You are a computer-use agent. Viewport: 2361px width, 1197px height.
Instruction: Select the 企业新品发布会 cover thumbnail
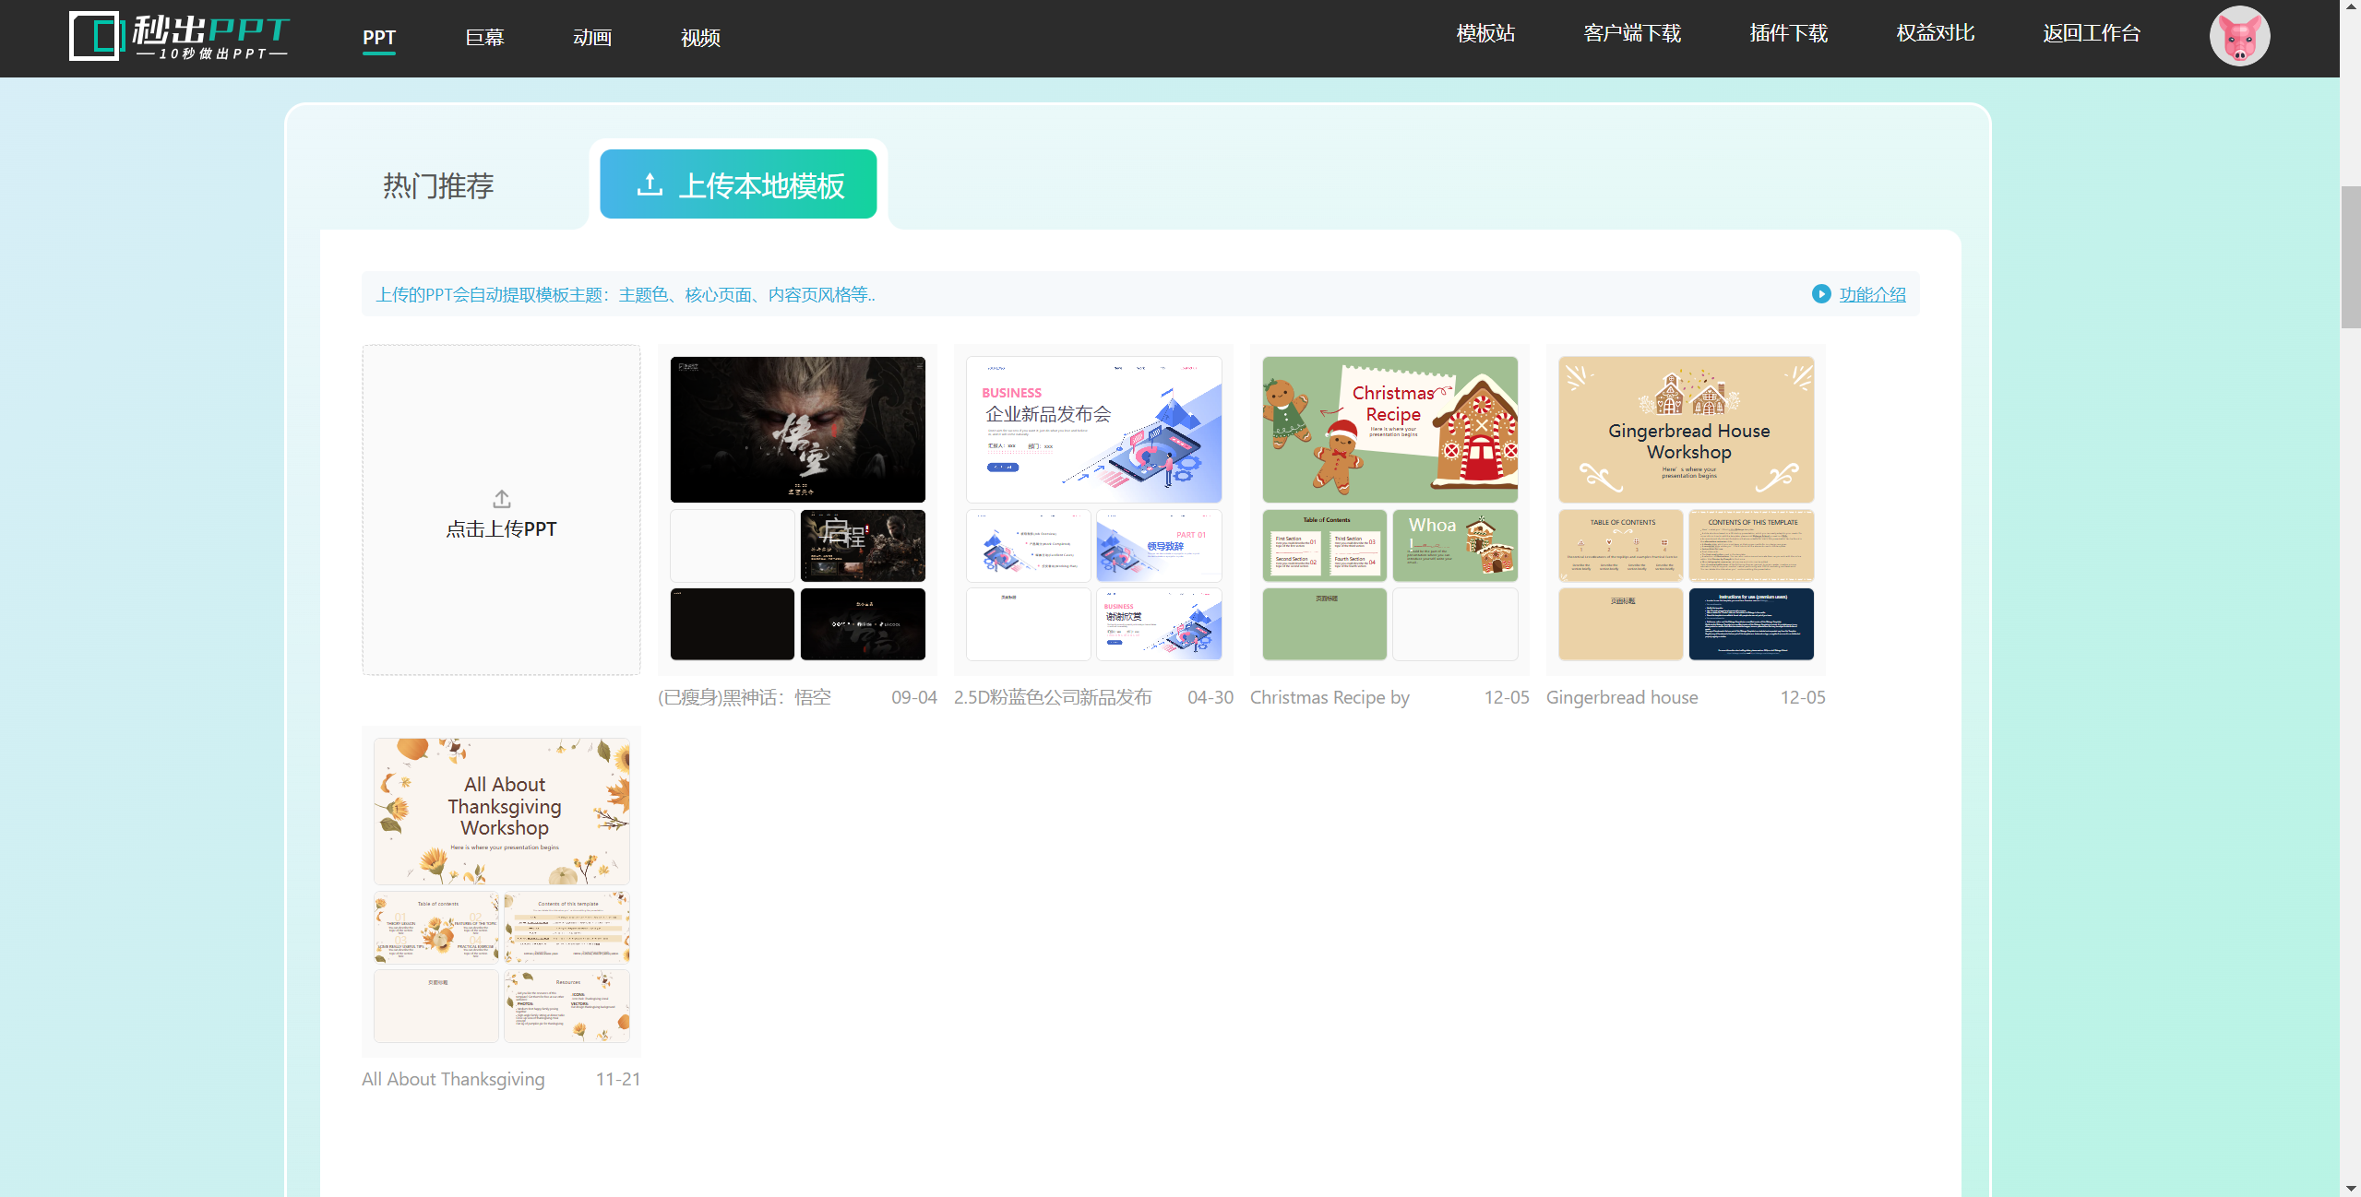pyautogui.click(x=1093, y=430)
